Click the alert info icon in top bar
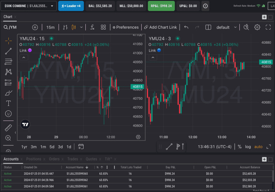Image resolution: width=275 pixels, height=192 pixels. click(x=205, y=6)
